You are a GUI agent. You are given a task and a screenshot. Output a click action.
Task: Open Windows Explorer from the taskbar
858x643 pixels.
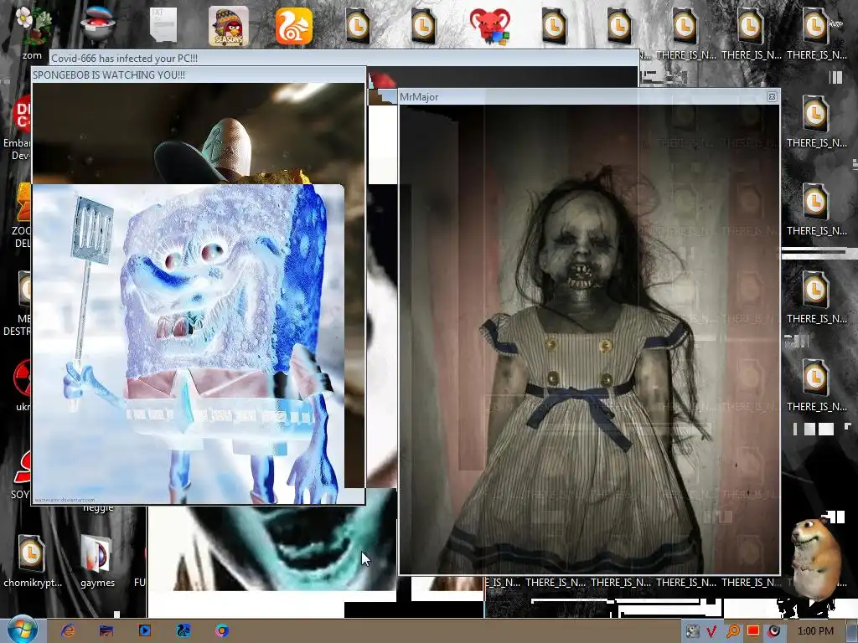tap(106, 631)
